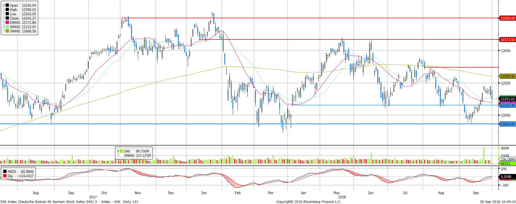Select SMAVG 12213.03 legend entry
Viewport: 516px width, 204px height.
pyautogui.click(x=23, y=27)
